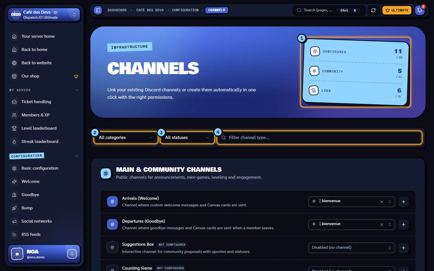Open the Suggestions Box channel dropdown
434x271 pixels.
tap(352, 248)
